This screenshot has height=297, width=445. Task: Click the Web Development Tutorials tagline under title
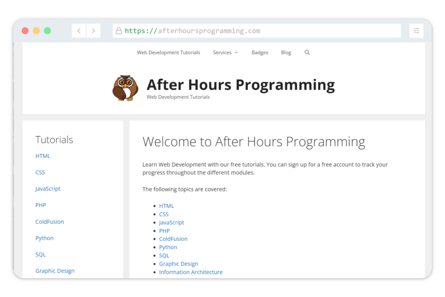(178, 97)
